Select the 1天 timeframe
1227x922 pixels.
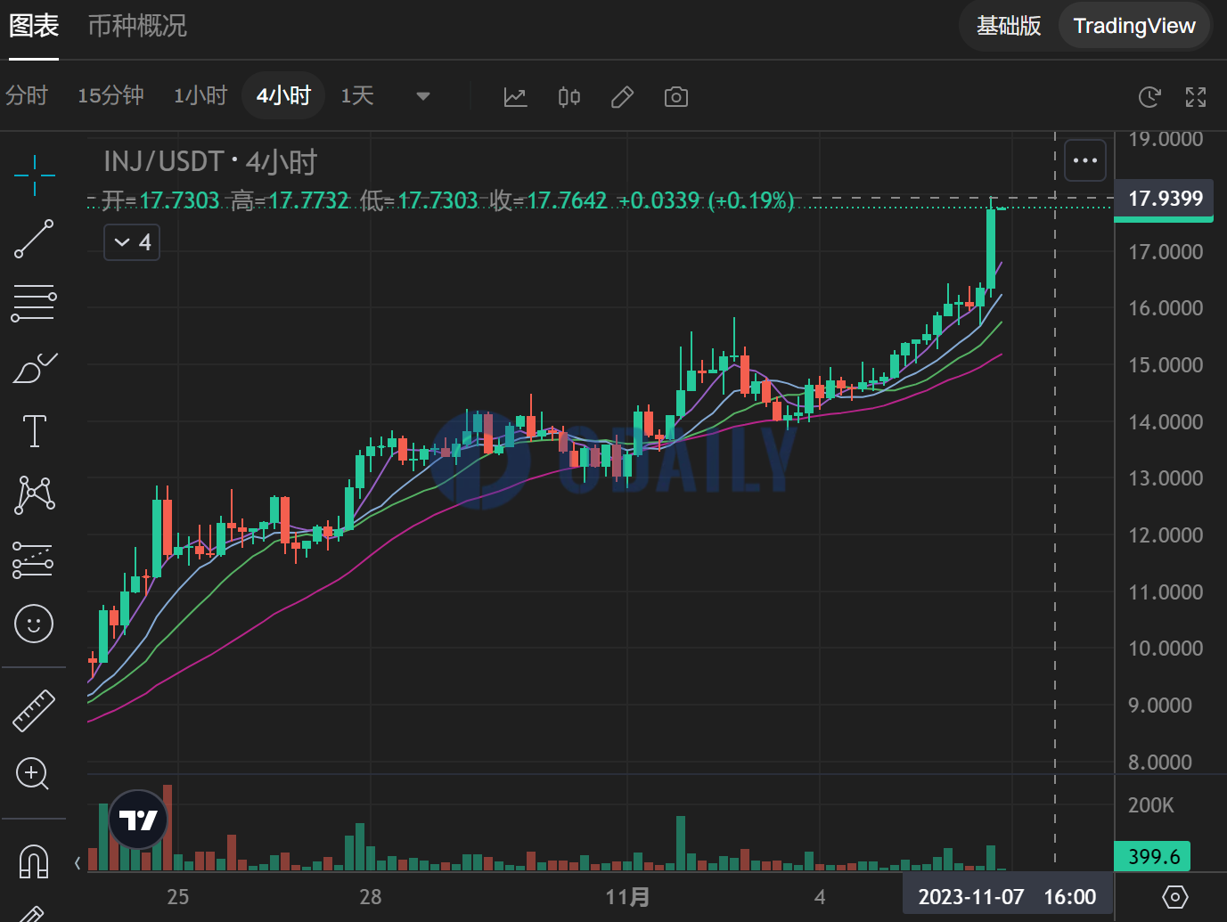(356, 95)
